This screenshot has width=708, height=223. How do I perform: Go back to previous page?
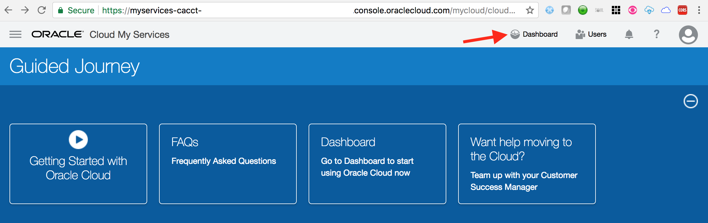tap(8, 10)
